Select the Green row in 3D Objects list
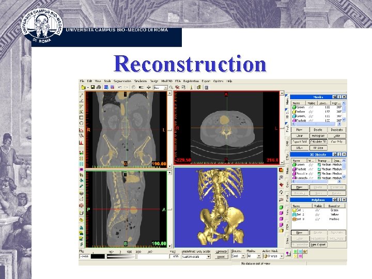 pos(317,165)
